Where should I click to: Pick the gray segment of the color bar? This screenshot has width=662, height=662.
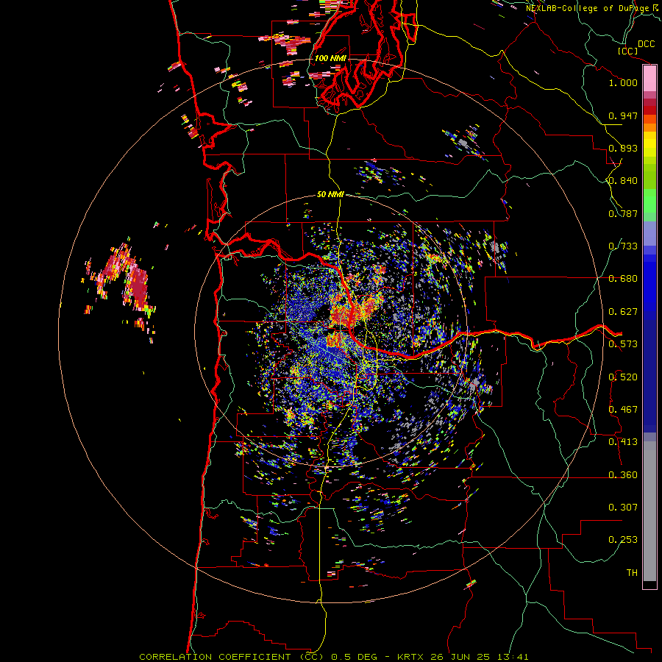(649, 511)
